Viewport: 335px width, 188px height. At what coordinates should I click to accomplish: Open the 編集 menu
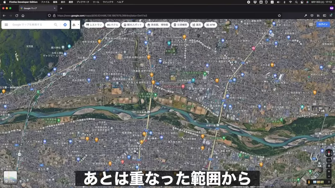pyautogui.click(x=55, y=2)
